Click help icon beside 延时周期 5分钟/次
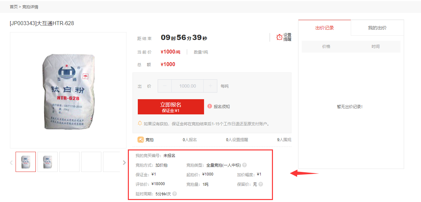This screenshot has width=421, height=202. click(x=175, y=194)
